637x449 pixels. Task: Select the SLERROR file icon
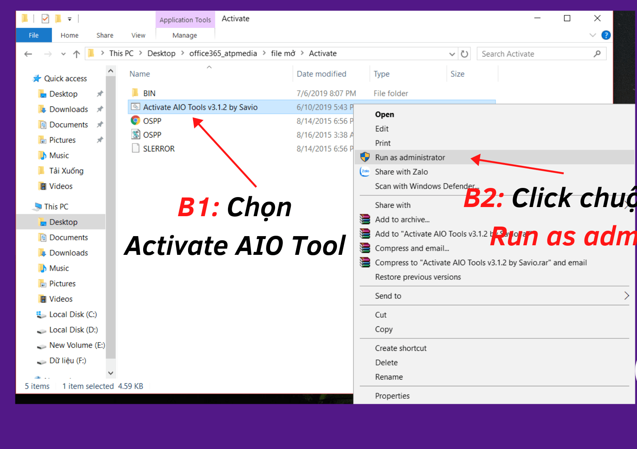coord(135,148)
